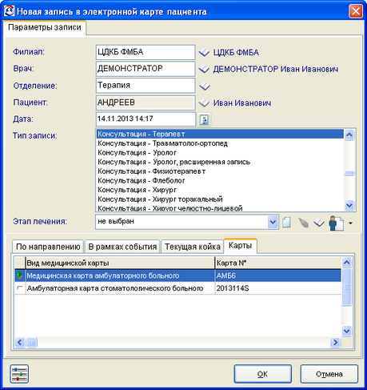This screenshot has width=367, height=390.
Task: Open the settings sliders icon at bottom left
Action: [x=19, y=374]
